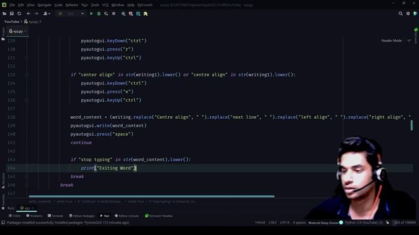Toggle Reader Mode in the editor

coord(392,40)
